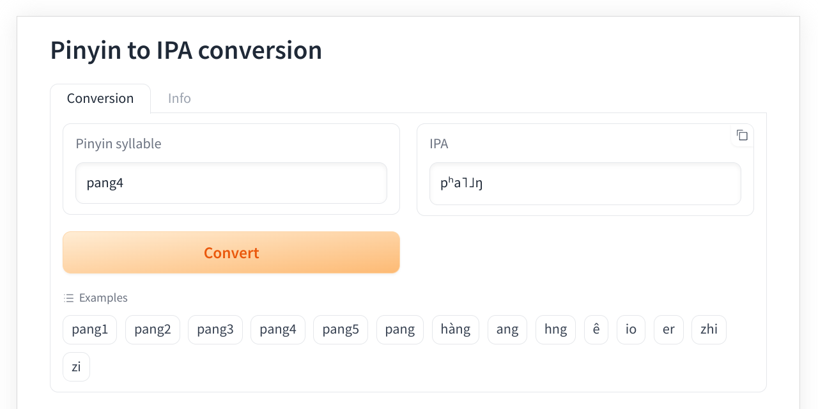Select the ang example
This screenshot has height=409, width=818.
click(507, 330)
